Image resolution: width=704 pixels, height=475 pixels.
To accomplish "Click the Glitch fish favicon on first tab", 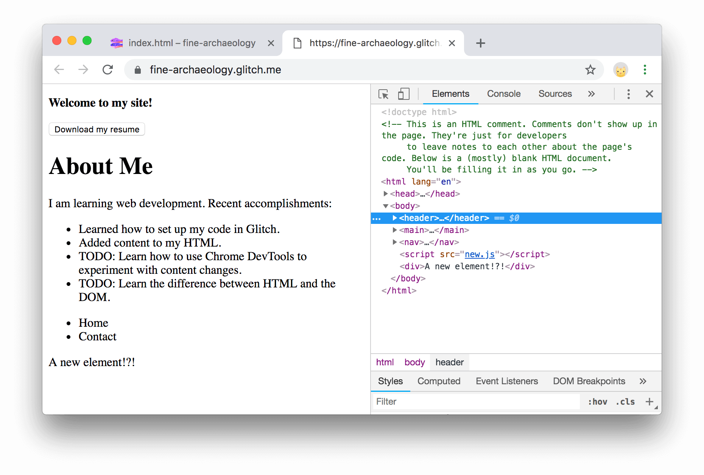I will coord(117,43).
